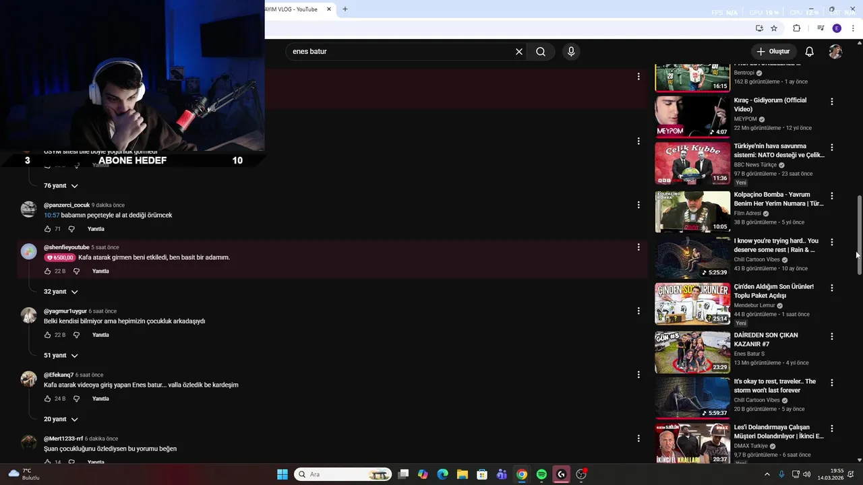Dislike the @panzerci_cocuk comment
Image resolution: width=863 pixels, height=485 pixels.
[x=71, y=229]
